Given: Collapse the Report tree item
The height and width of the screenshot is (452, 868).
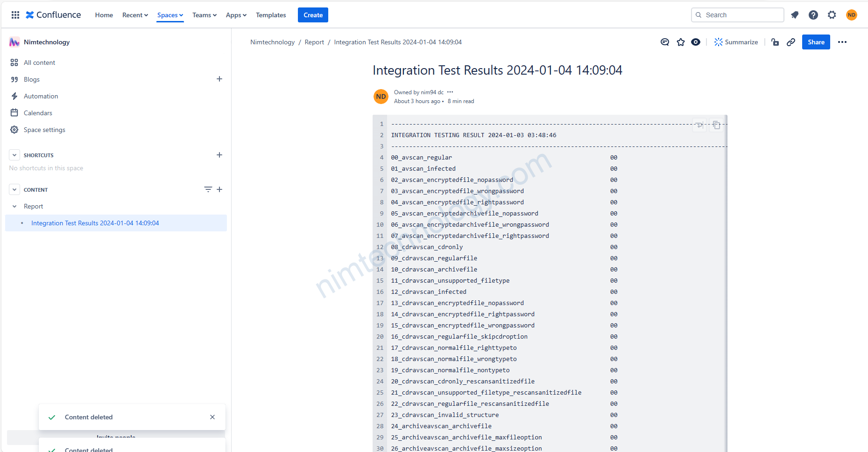Looking at the screenshot, I should (14, 206).
